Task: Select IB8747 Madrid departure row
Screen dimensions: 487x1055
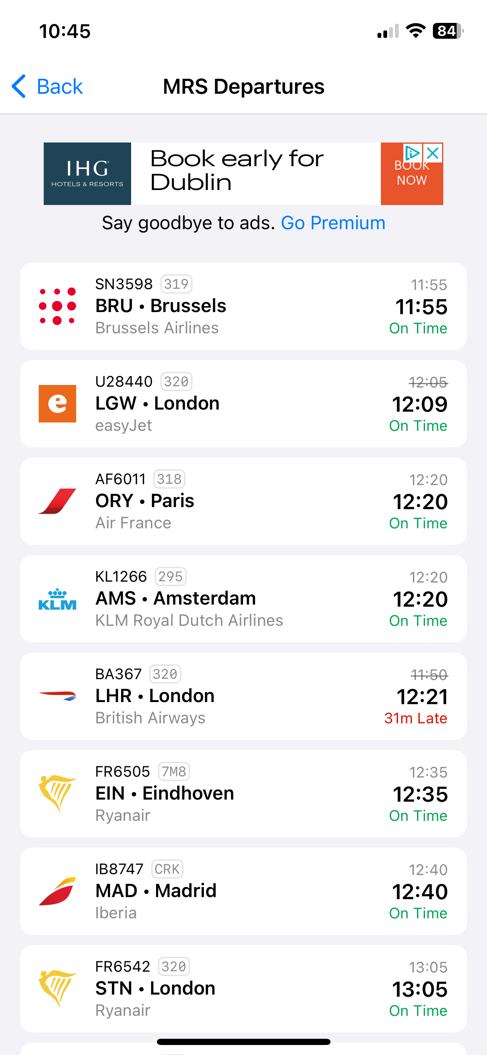Action: [x=243, y=891]
